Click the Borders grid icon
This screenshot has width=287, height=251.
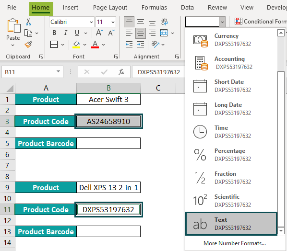point(54,44)
